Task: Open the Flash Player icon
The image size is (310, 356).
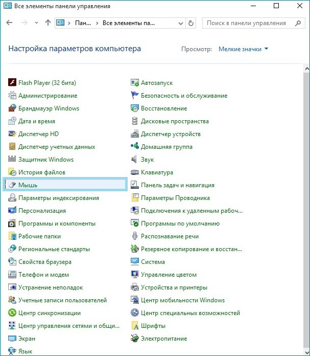Action: click(13, 83)
